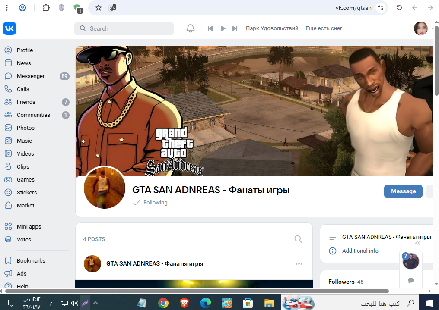Image resolution: width=439 pixels, height=310 pixels.
Task: Open Additional info link
Action: point(360,251)
